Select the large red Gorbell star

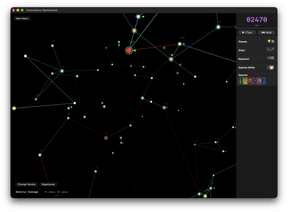[x=129, y=50]
